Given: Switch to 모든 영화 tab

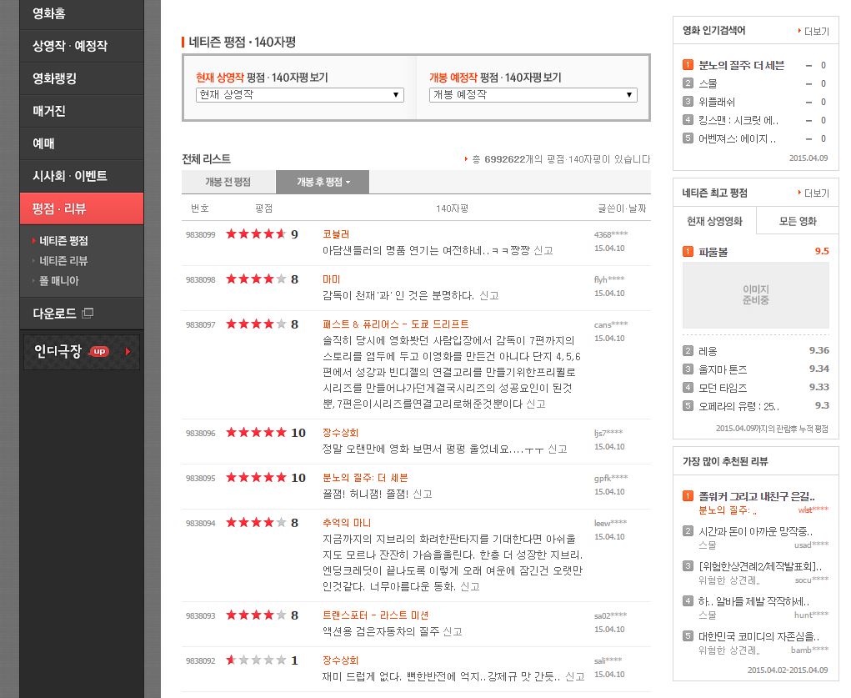Looking at the screenshot, I should (x=798, y=221).
